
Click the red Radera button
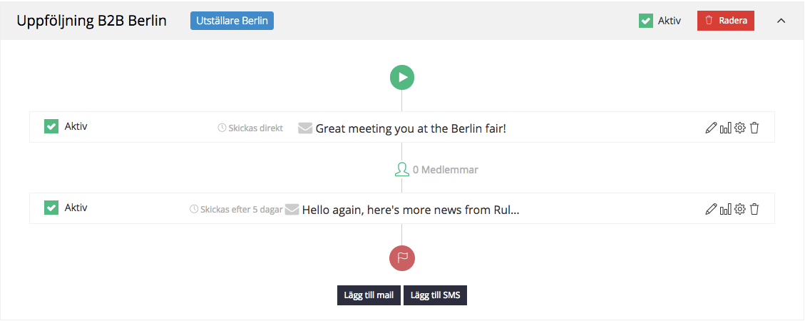[725, 21]
